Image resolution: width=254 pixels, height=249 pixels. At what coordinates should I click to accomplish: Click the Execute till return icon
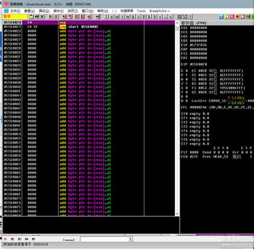click(x=89, y=17)
